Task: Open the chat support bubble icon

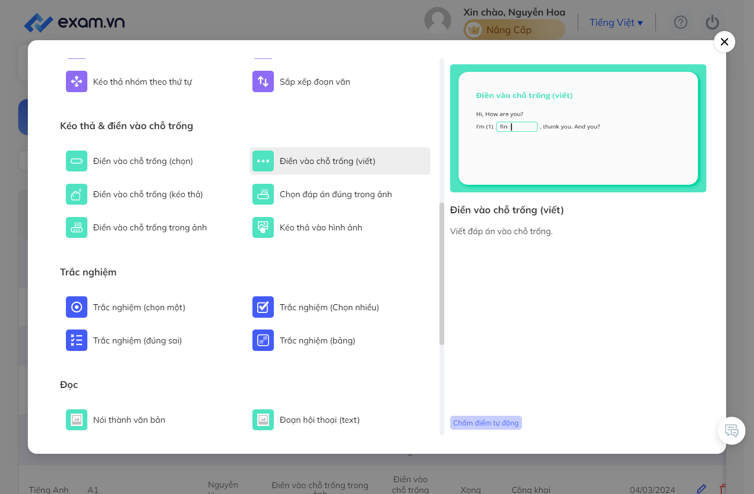Action: 731,431
